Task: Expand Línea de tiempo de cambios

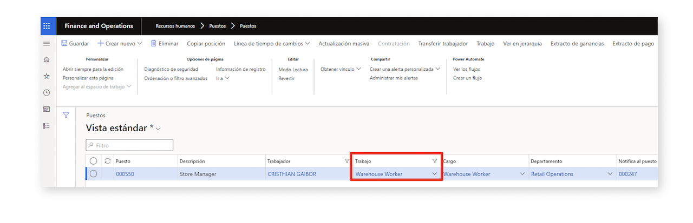Action: (x=272, y=44)
